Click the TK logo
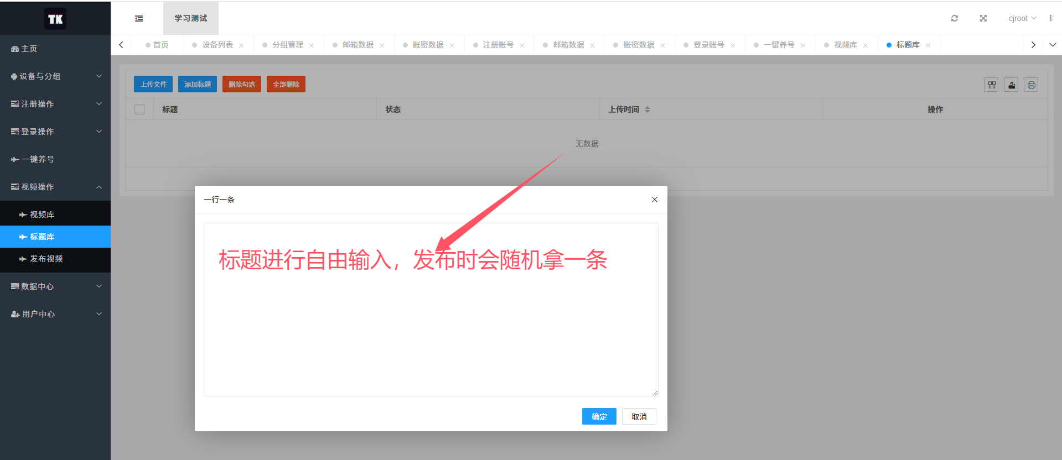This screenshot has width=1062, height=460. click(x=55, y=19)
